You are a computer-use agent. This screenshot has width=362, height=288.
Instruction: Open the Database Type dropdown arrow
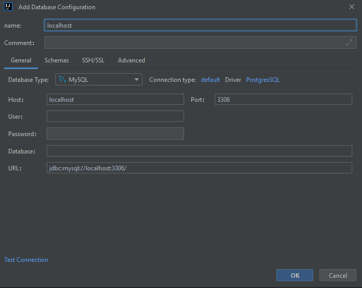[x=137, y=79]
